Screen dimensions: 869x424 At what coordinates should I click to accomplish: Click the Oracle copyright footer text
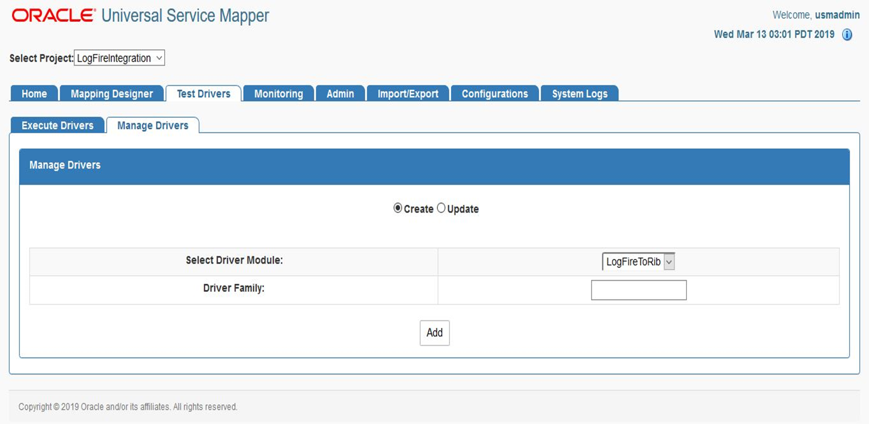128,407
